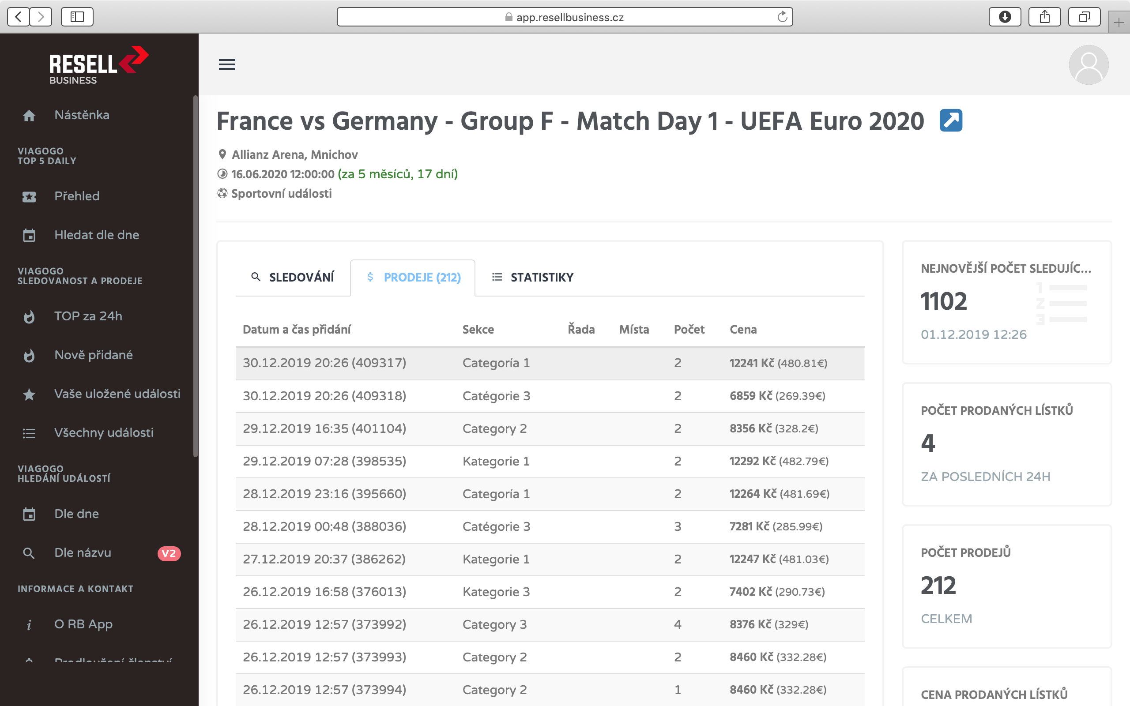The width and height of the screenshot is (1130, 706).
Task: Open Safari share button
Action: tap(1044, 17)
